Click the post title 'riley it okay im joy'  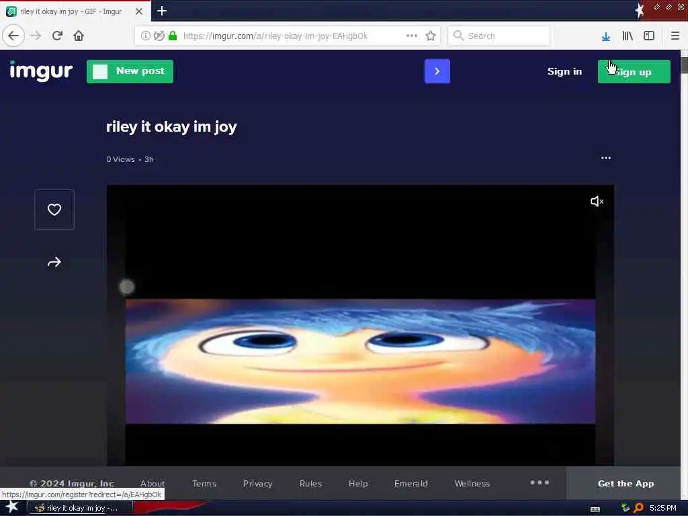click(x=171, y=127)
